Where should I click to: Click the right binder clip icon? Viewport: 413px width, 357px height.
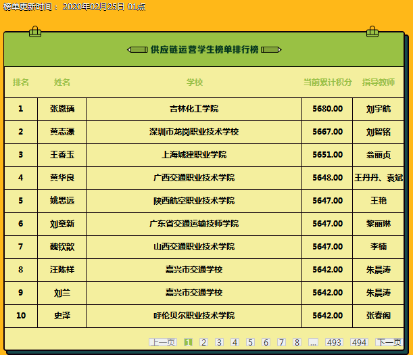pos(372,31)
